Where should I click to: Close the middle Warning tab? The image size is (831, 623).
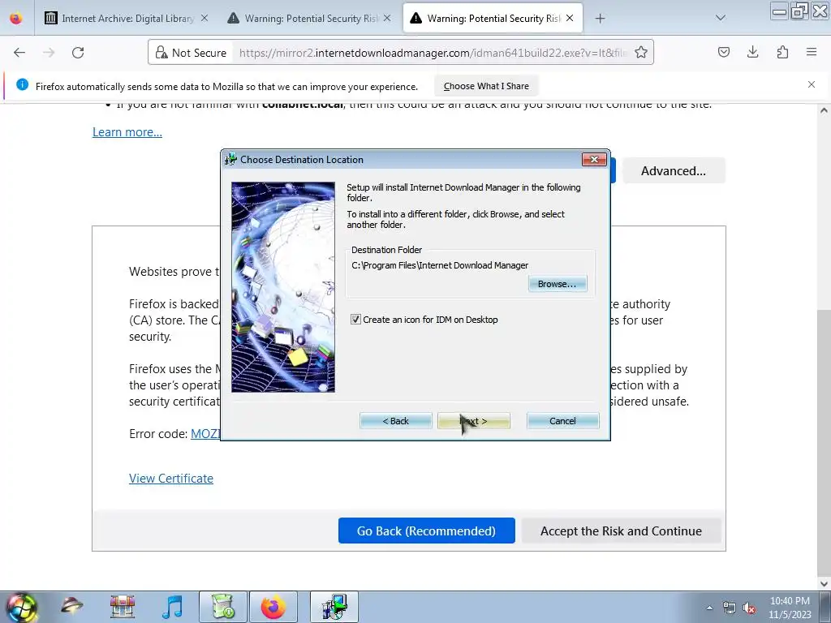(x=387, y=18)
